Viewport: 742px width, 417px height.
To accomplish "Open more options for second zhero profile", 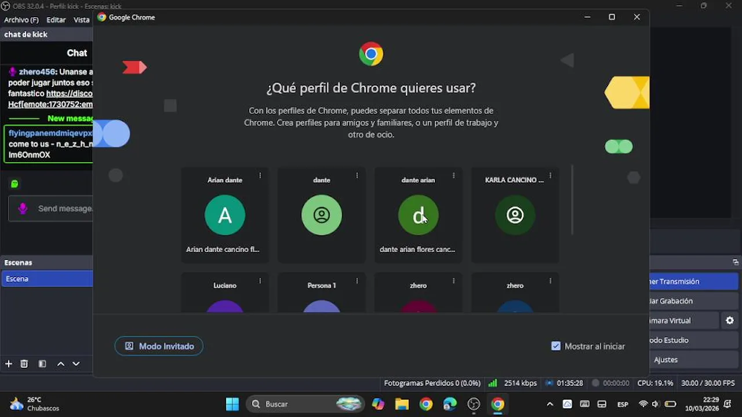I will click(550, 281).
